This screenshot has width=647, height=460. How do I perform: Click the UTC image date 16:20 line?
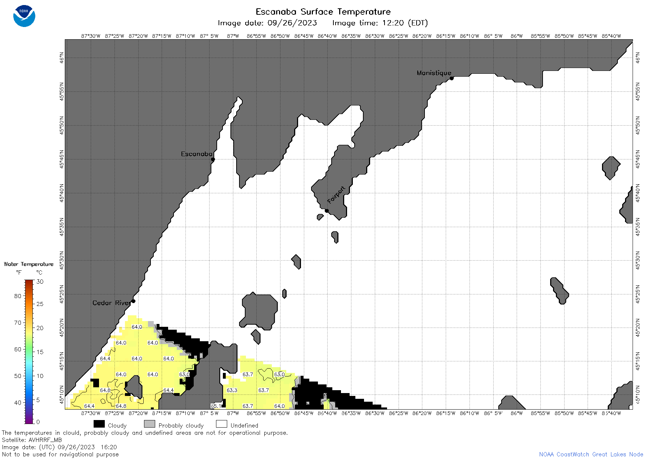59,447
